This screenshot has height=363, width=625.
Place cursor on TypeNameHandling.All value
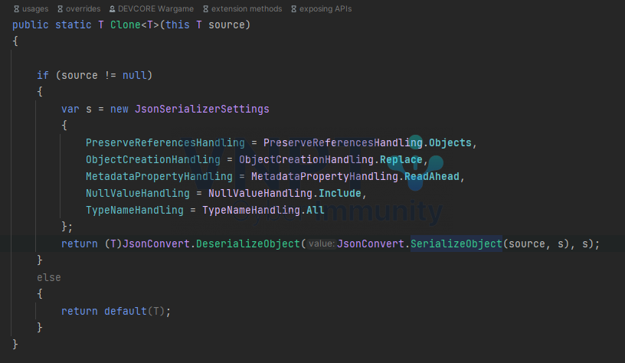click(x=316, y=210)
